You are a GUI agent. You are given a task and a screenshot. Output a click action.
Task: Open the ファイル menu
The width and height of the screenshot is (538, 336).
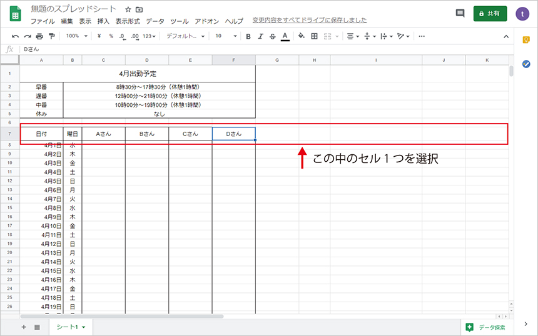click(43, 21)
